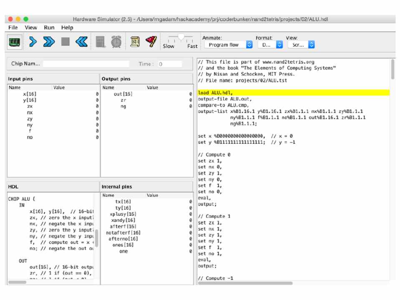Viewport: 400px width, 300px height.
Task: Click the Load Script scroll icon
Action: click(x=135, y=42)
